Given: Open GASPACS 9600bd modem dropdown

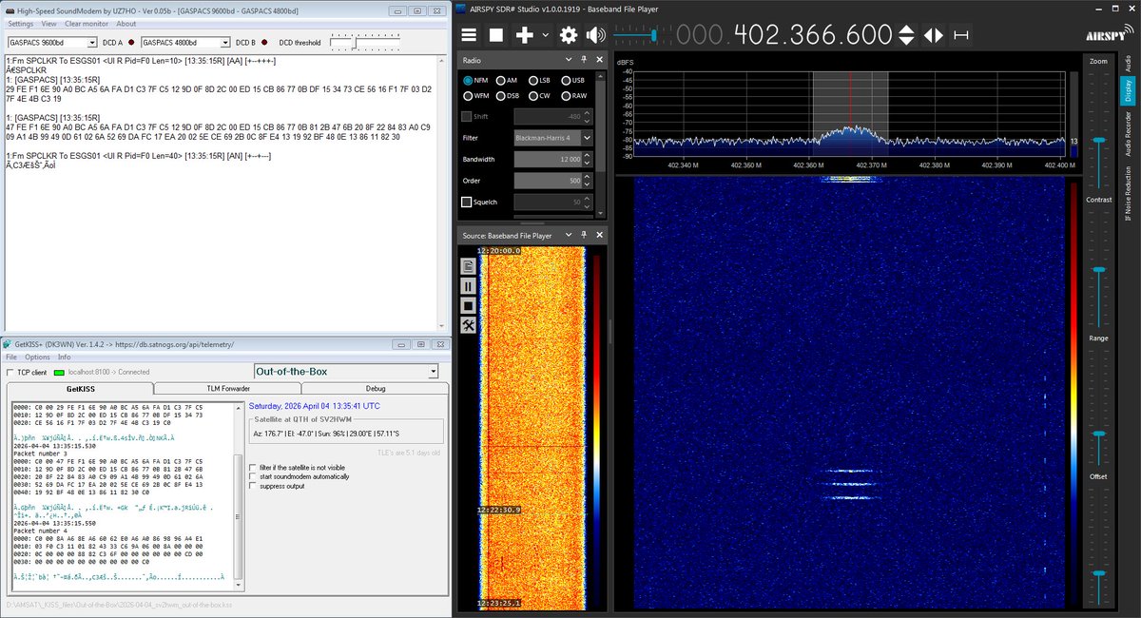Looking at the screenshot, I should pyautogui.click(x=91, y=43).
